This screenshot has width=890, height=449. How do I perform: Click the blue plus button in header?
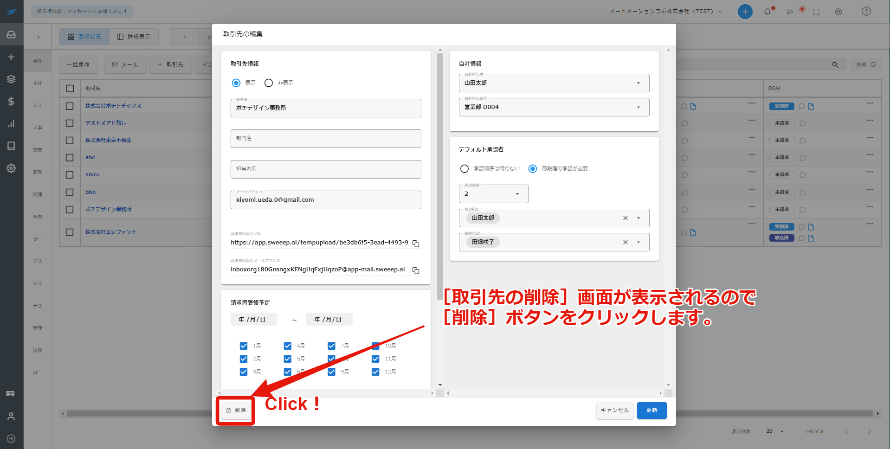click(x=745, y=12)
